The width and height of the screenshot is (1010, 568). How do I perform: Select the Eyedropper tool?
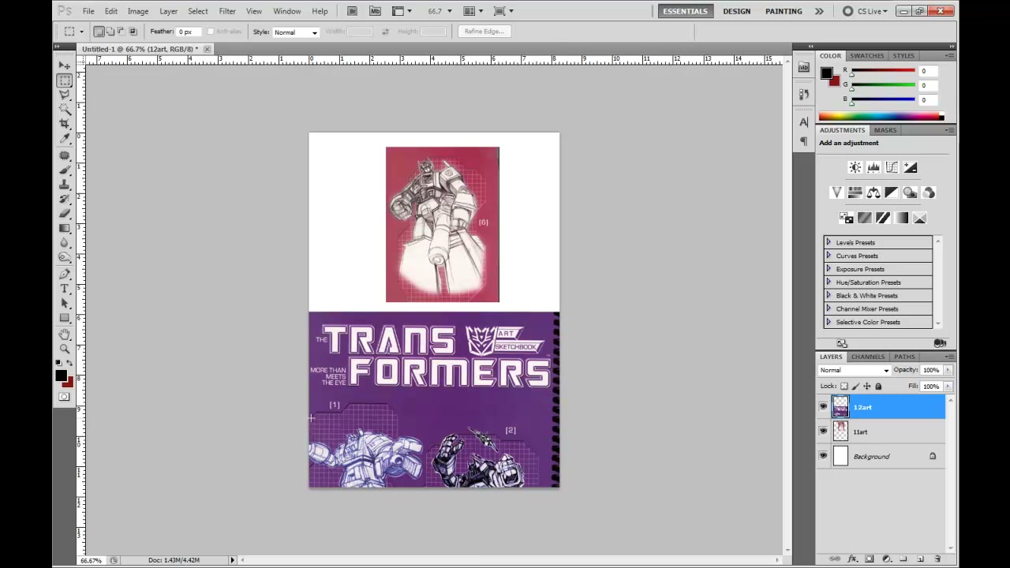65,139
